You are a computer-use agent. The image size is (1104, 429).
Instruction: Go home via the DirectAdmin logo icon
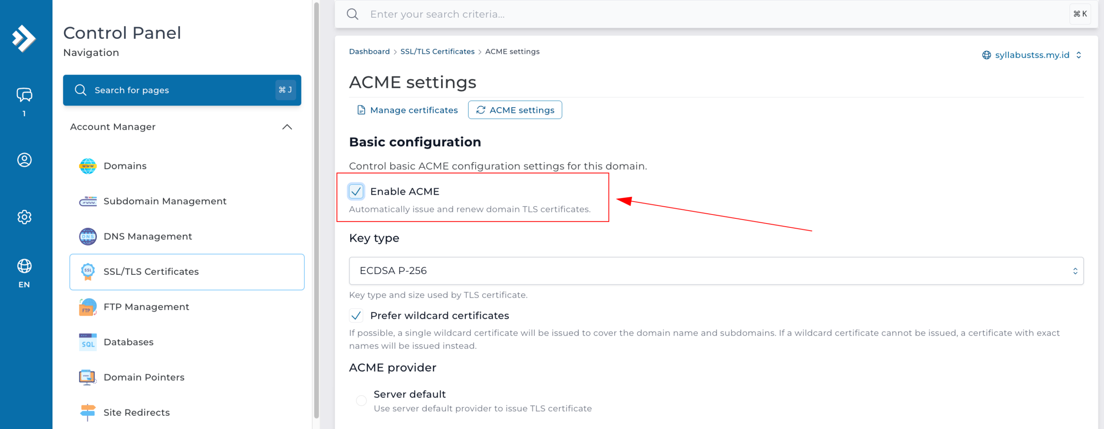tap(24, 38)
